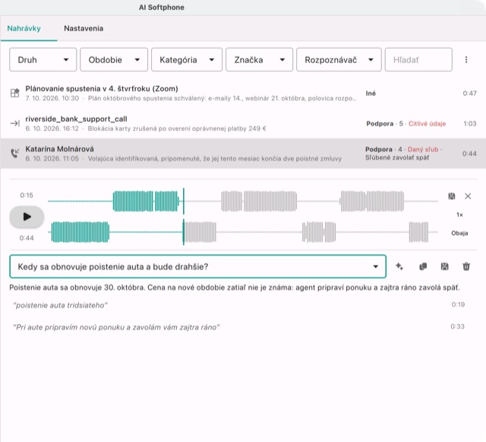This screenshot has width=486, height=442.
Task: Click the Iné category label
Action: 371,93
